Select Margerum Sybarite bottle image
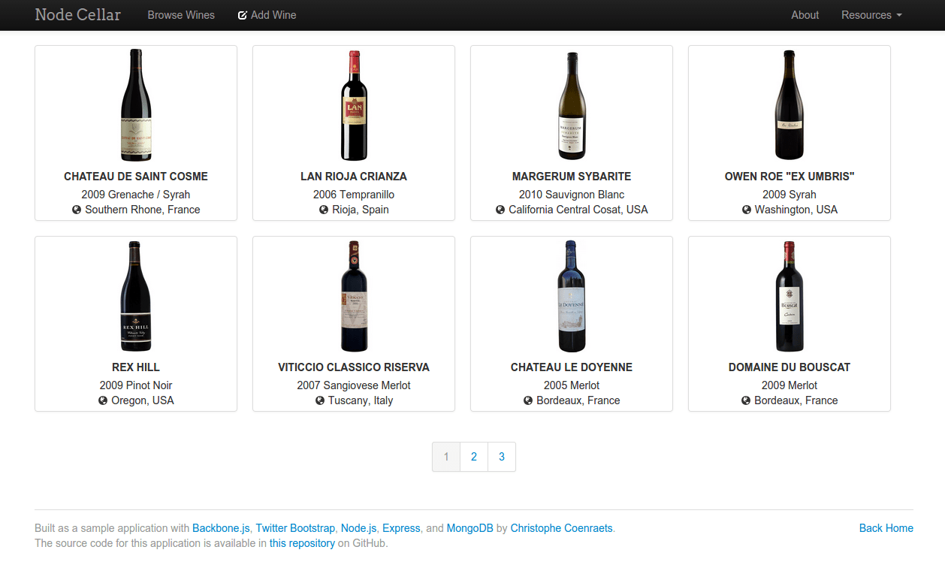This screenshot has height=574, width=945. (572, 105)
